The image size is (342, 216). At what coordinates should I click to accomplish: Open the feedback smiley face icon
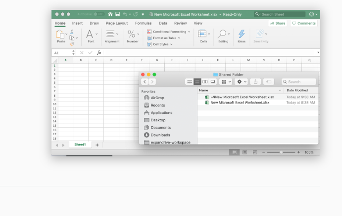(x=311, y=14)
